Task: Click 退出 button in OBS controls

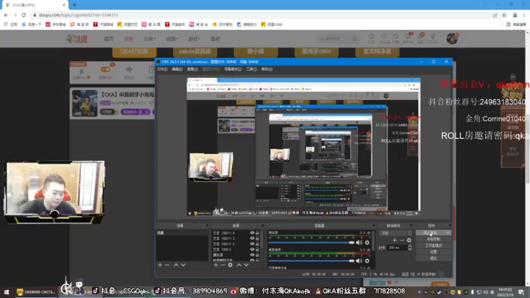Action: coord(433,258)
